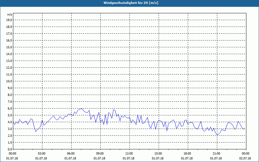Click the wind speed minimum at 21:00
Screen dimensions: 259x162
tap(217, 135)
